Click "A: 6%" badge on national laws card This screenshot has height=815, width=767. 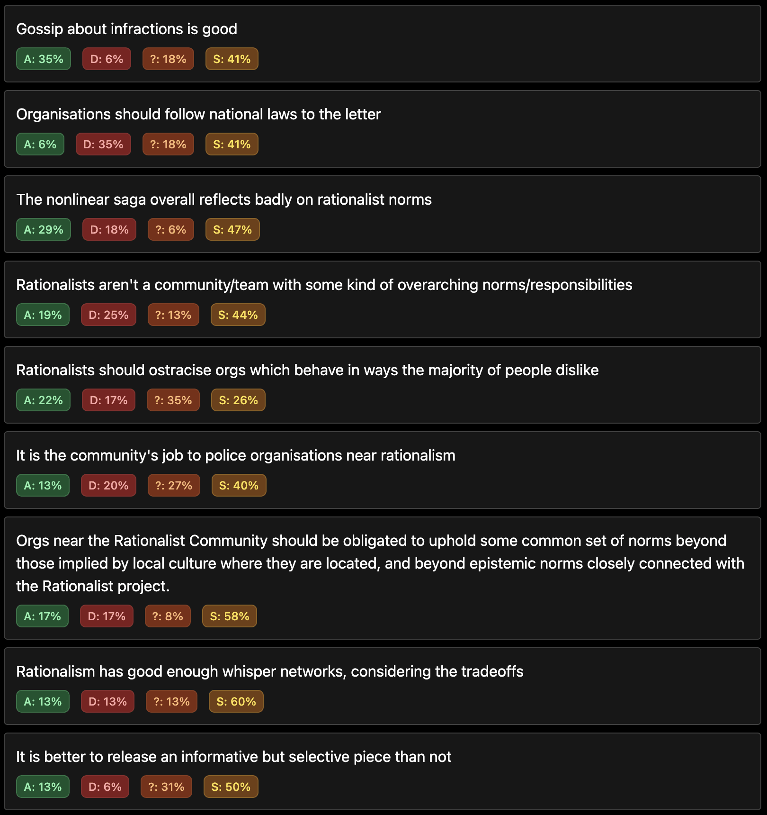[40, 145]
